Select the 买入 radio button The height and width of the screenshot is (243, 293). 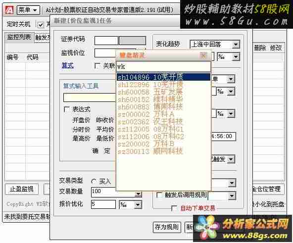click(x=94, y=181)
